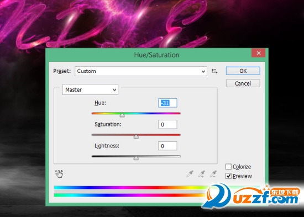Uncheck the Preview checkbox
This screenshot has width=304, height=217.
228,176
